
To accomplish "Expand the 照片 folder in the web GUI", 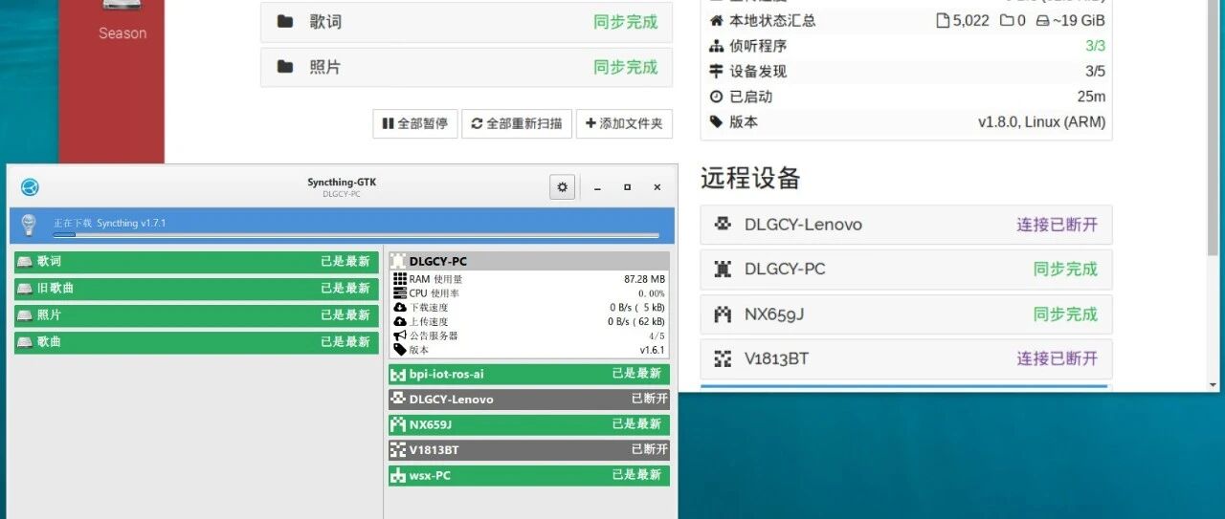I will [x=466, y=67].
